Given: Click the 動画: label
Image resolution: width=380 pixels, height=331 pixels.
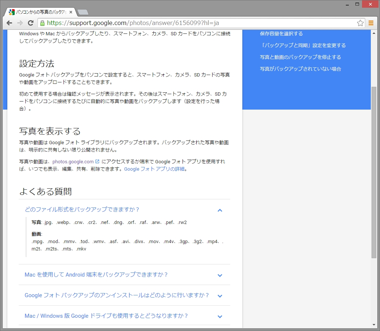Looking at the screenshot, I should pyautogui.click(x=37, y=234).
